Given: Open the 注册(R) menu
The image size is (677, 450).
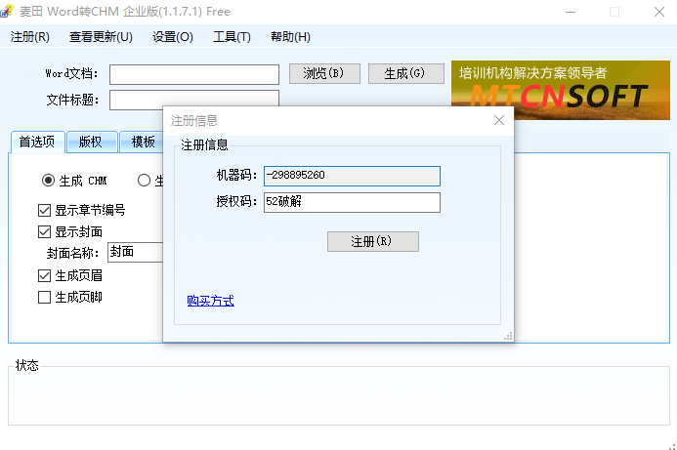Looking at the screenshot, I should coord(29,37).
